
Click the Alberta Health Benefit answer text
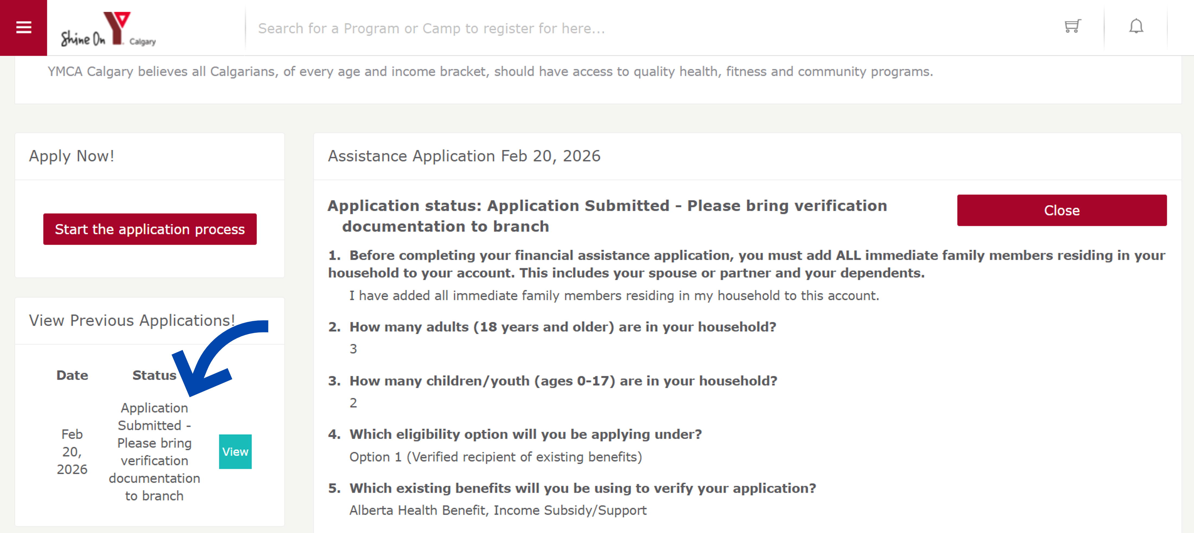[497, 510]
